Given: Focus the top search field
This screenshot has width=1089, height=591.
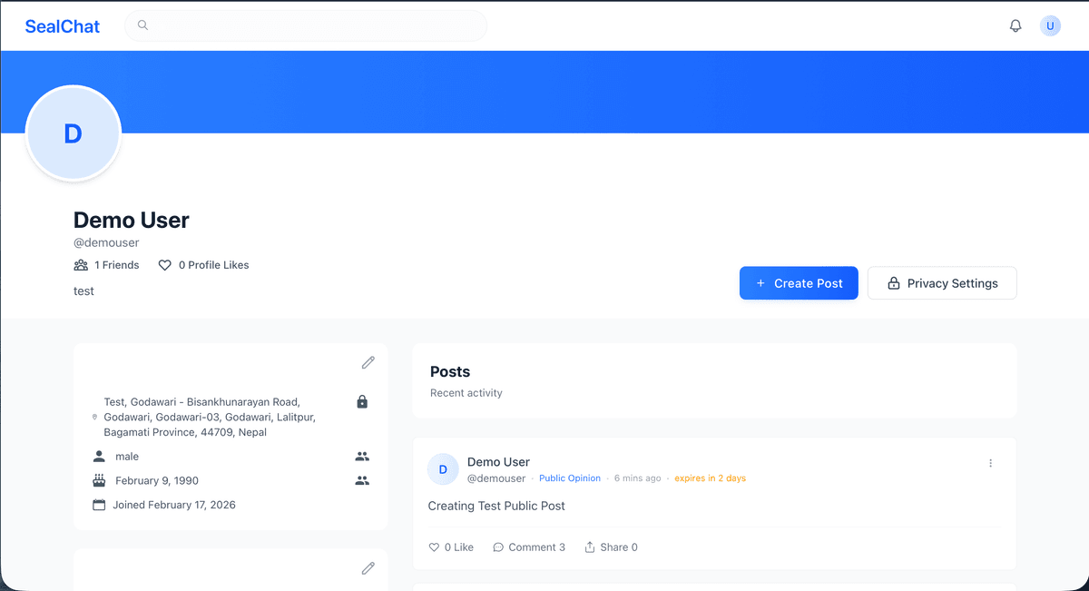Looking at the screenshot, I should coord(306,25).
